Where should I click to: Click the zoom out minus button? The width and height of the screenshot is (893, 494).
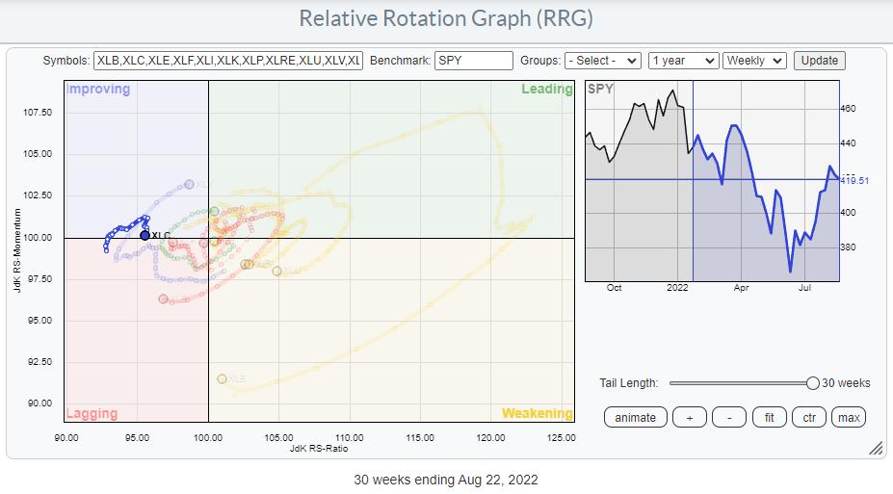pyautogui.click(x=729, y=417)
